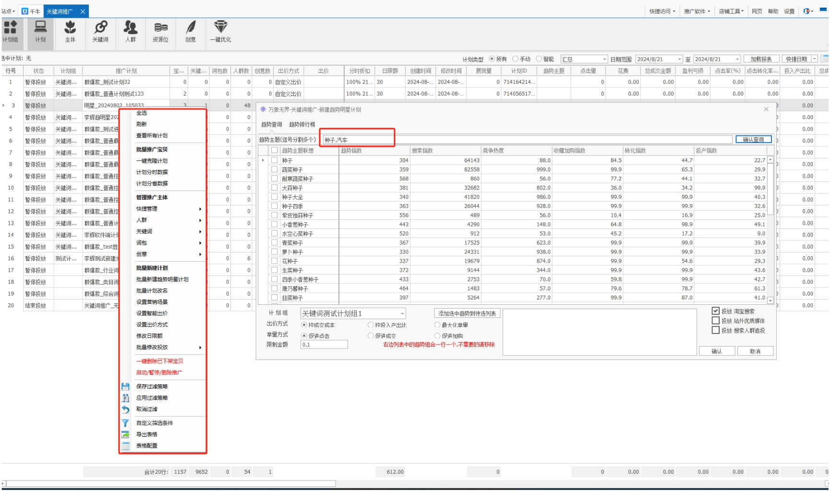Open the 计划组 combo box 关键词测试计划组1
The height and width of the screenshot is (491, 831).
pyautogui.click(x=353, y=313)
